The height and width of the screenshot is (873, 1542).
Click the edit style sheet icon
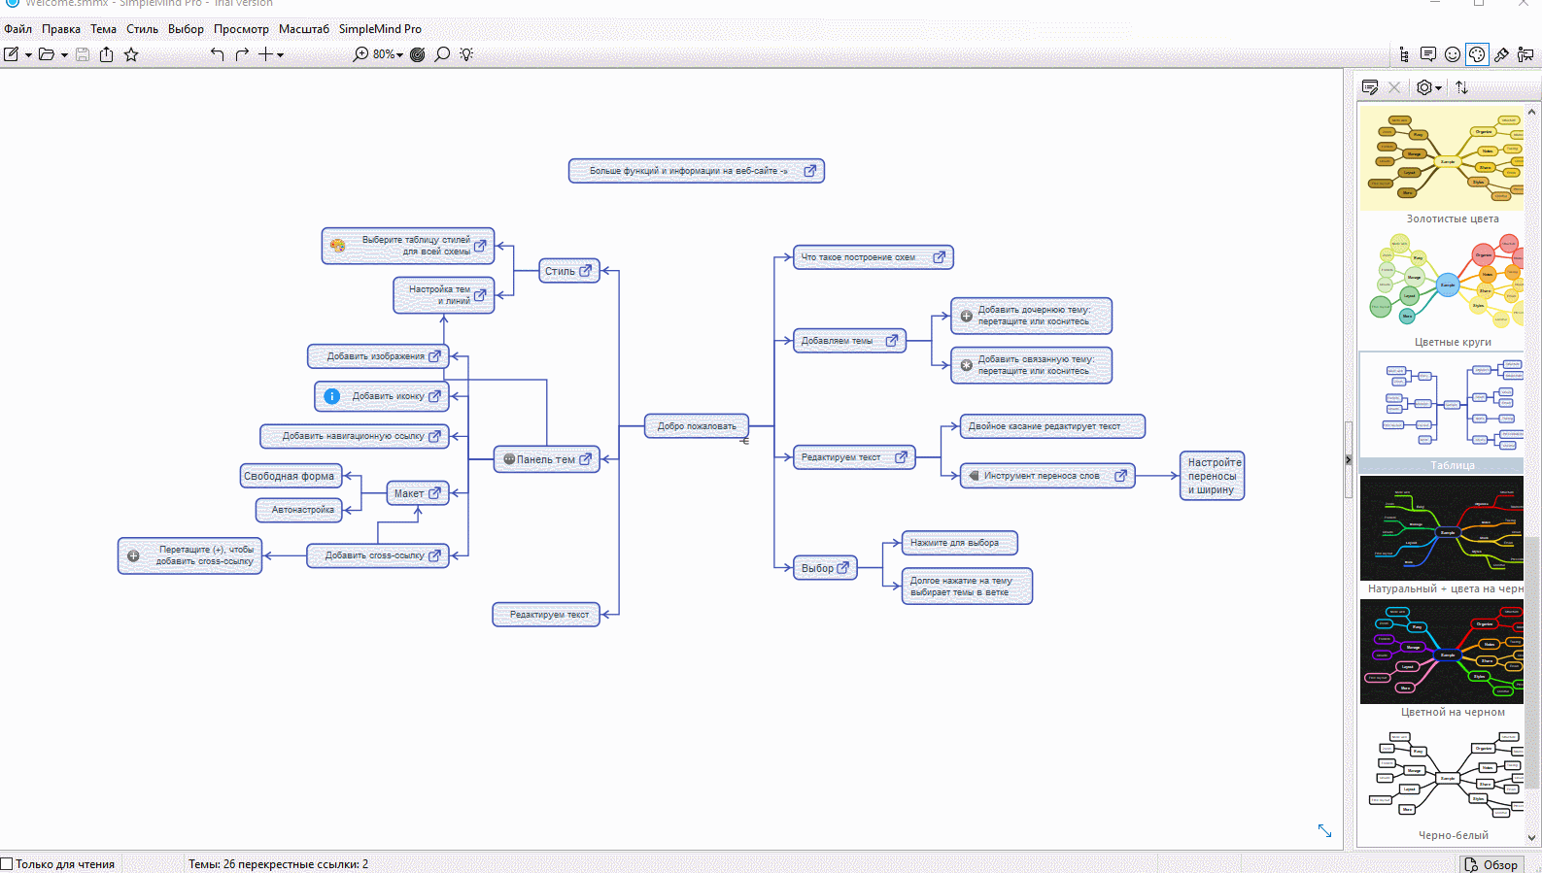click(1370, 87)
